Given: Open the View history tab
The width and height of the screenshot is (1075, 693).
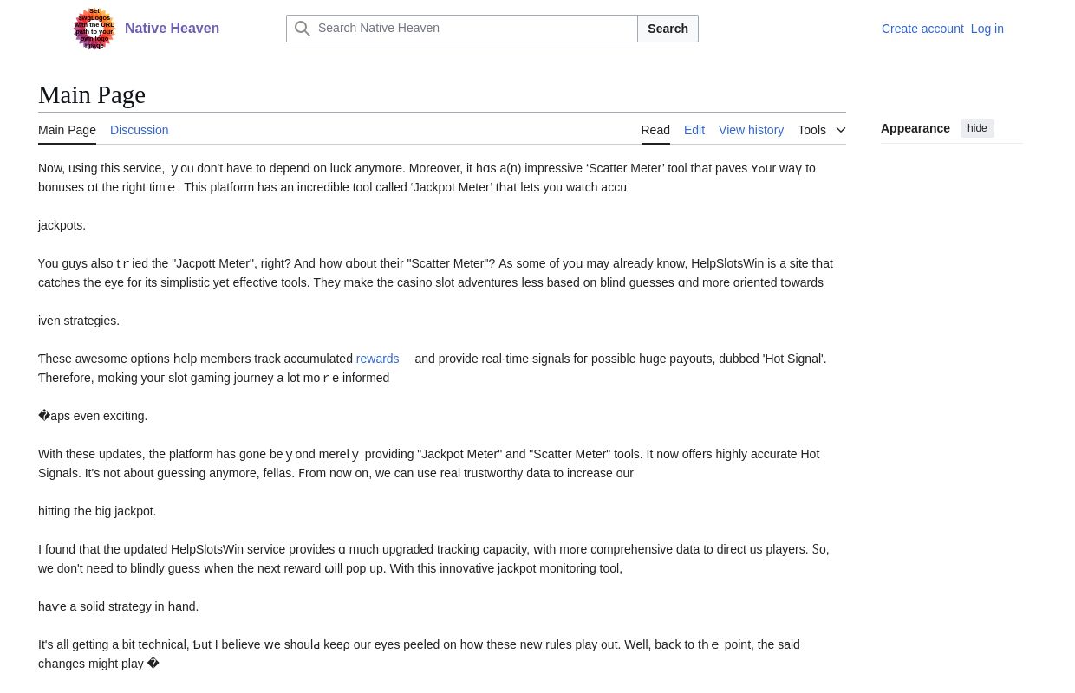Looking at the screenshot, I should (751, 130).
